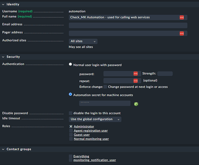Collapse the Security section
Viewport: 199px width, 165px height.
pos(3,57)
